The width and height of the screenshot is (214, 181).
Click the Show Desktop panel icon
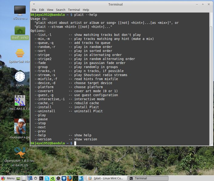pyautogui.click(x=18, y=178)
